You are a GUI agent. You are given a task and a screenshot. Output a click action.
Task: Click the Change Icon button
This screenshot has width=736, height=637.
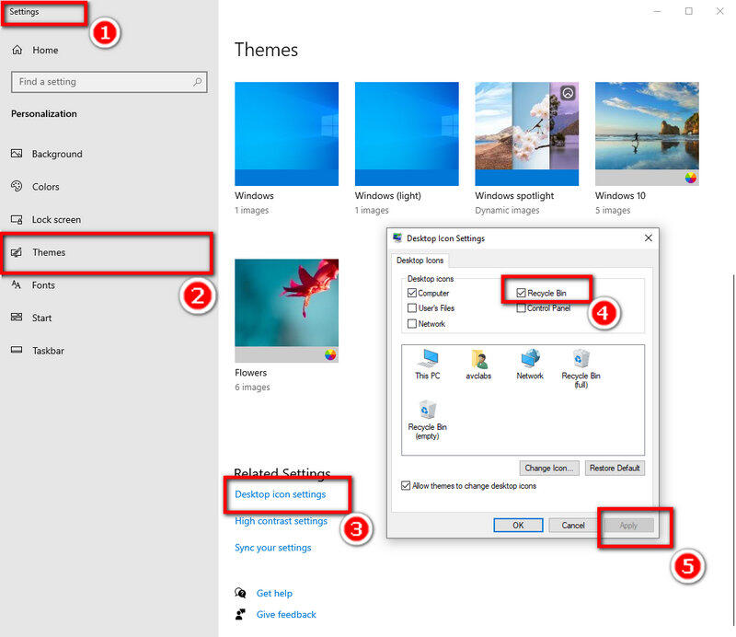[549, 468]
